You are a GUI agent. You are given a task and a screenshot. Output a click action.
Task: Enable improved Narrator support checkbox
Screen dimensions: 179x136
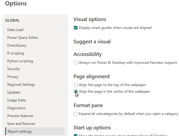click(x=76, y=63)
